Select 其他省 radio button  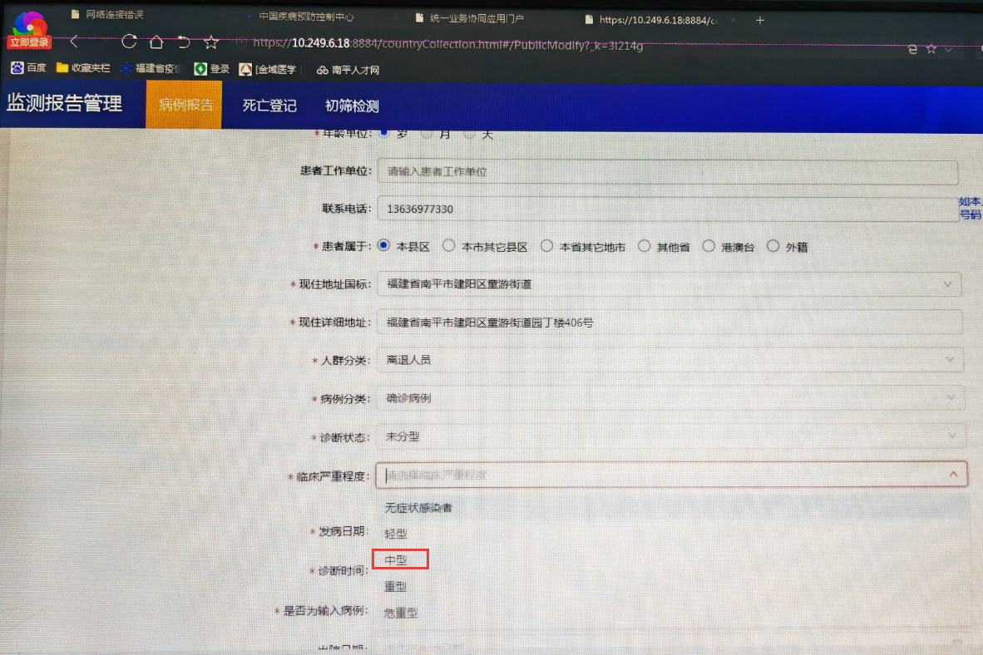pos(644,246)
